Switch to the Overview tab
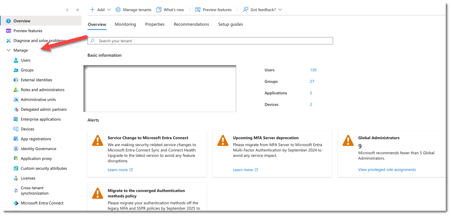This screenshot has width=451, height=216. point(97,24)
